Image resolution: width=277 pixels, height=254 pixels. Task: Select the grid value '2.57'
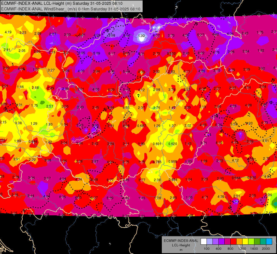(50, 106)
